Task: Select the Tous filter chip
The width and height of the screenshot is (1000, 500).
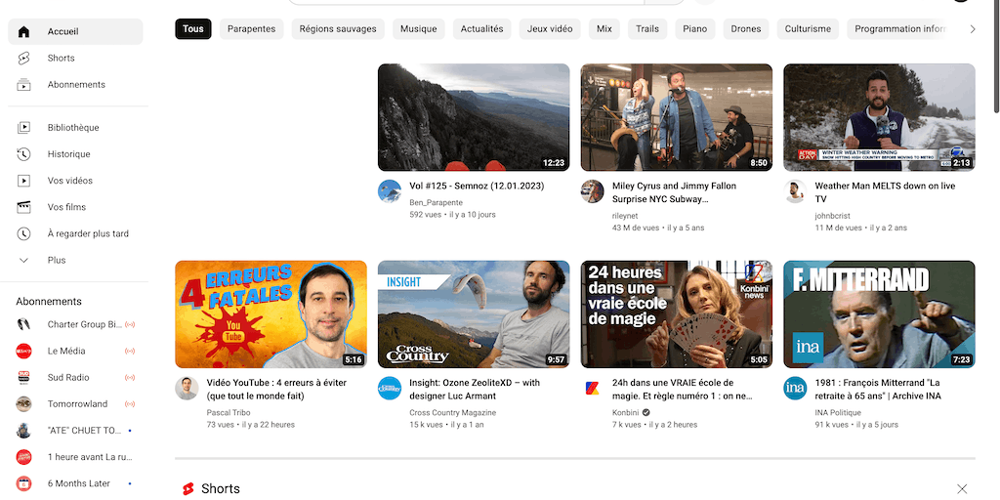Action: pos(193,29)
